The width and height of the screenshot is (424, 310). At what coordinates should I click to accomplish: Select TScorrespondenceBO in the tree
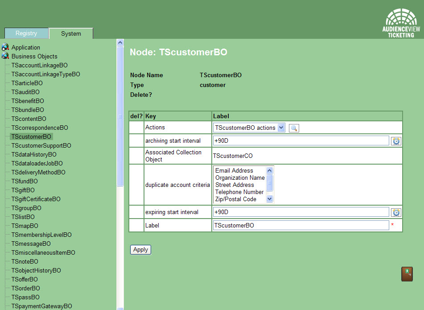pos(40,128)
